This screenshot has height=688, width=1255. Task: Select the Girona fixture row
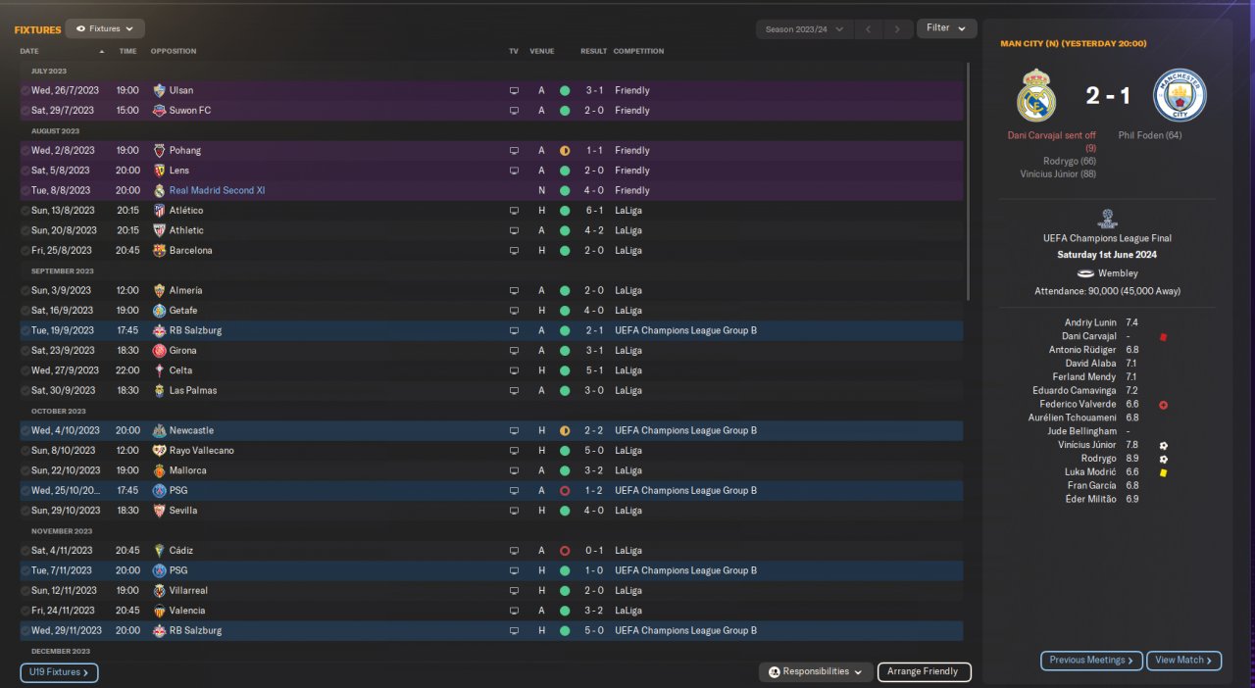(491, 351)
